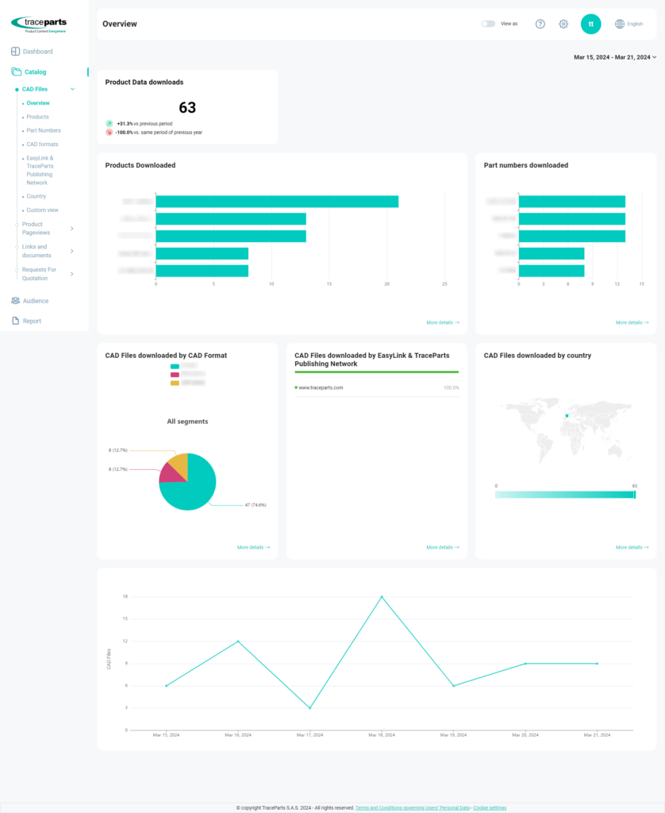Click the teal 'tt' user avatar

click(x=590, y=24)
